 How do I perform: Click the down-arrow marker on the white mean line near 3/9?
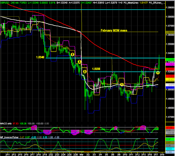point(122,85)
